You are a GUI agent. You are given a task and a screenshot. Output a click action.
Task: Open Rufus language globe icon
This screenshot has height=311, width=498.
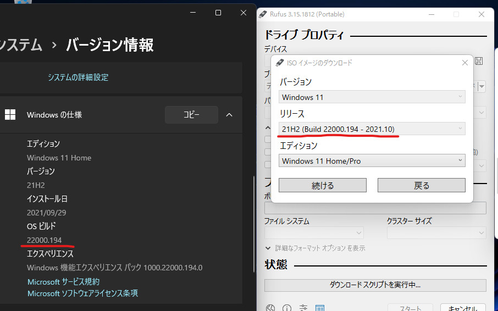(x=270, y=308)
